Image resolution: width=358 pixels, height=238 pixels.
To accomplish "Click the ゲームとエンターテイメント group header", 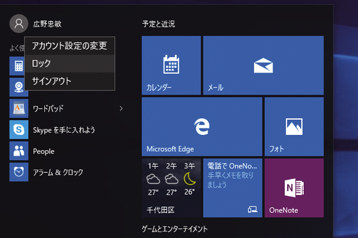I will 175,228.
